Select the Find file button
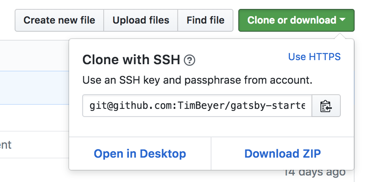 (205, 20)
